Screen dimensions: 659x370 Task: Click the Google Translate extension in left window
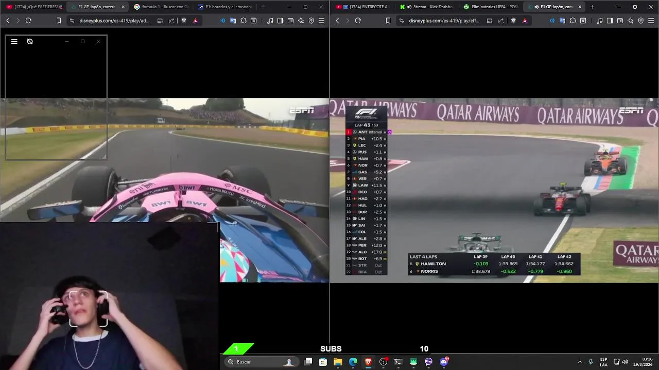click(233, 21)
